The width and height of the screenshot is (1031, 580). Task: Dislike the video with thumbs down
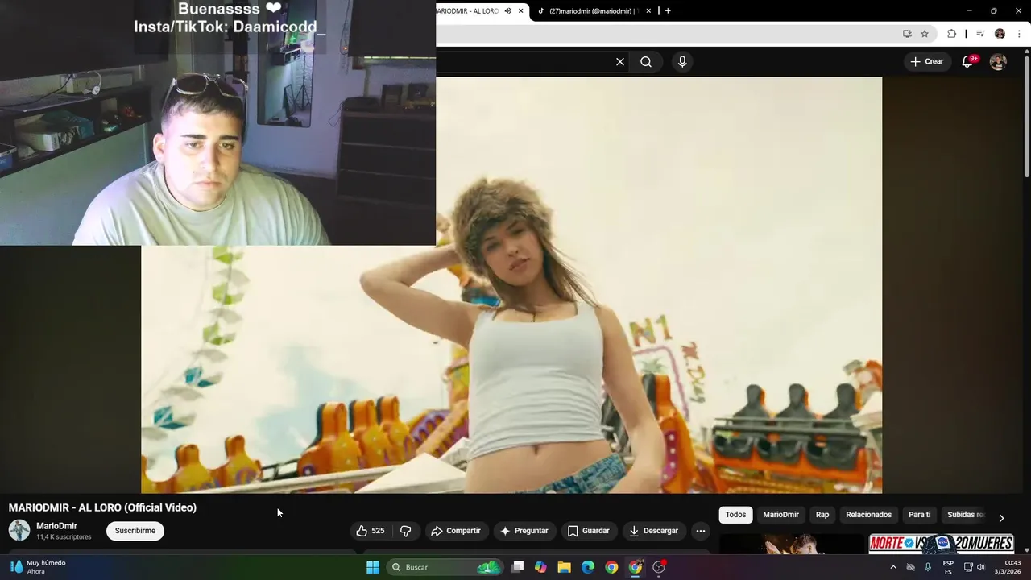tap(406, 531)
